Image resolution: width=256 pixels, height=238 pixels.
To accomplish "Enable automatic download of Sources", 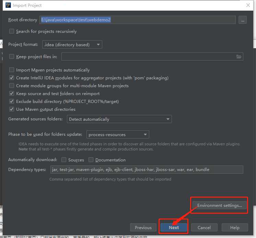I will coord(64,160).
